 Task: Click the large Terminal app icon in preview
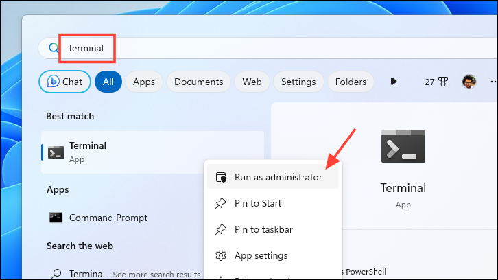(x=403, y=146)
